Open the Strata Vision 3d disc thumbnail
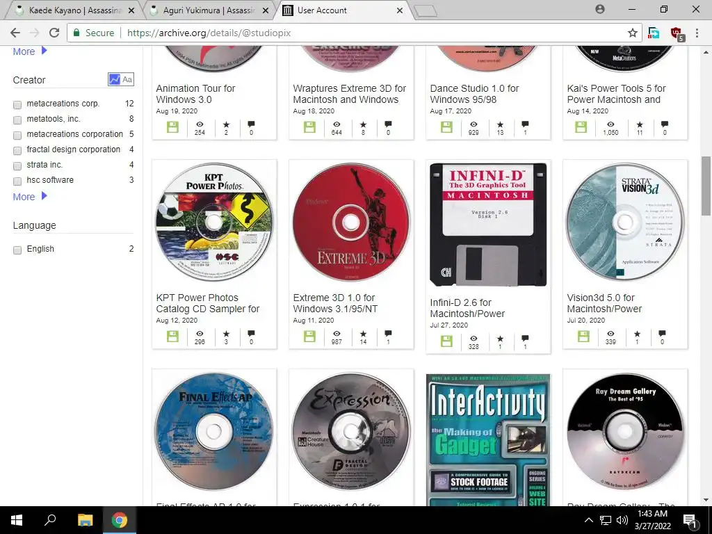This screenshot has height=534, width=712. point(625,222)
